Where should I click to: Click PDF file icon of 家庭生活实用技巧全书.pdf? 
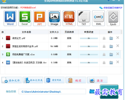(8, 46)
